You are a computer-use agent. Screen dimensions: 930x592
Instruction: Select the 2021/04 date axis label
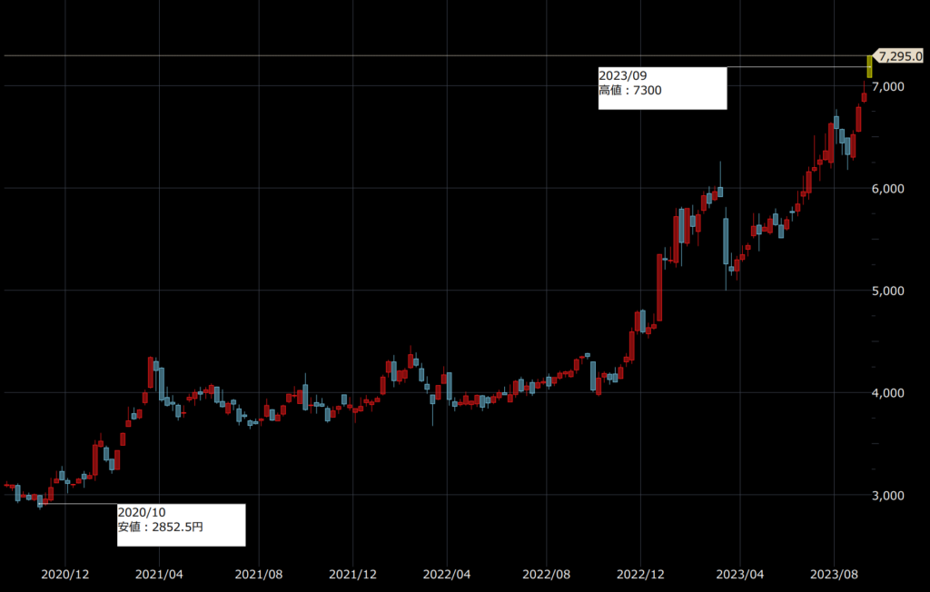(x=159, y=574)
